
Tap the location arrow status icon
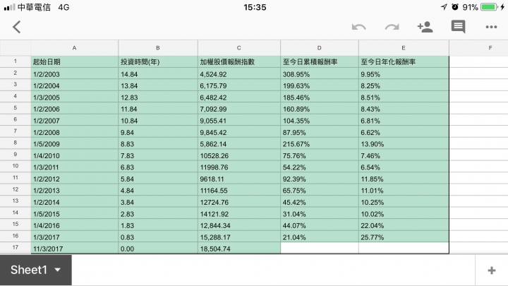(444, 7)
